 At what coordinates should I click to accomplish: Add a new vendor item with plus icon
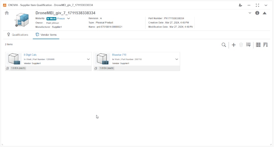pyautogui.click(x=234, y=45)
